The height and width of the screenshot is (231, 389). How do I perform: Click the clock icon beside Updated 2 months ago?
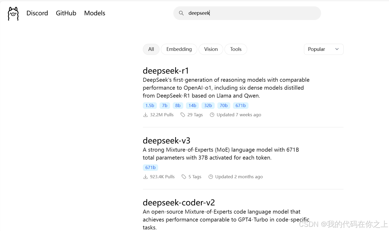coord(211,176)
